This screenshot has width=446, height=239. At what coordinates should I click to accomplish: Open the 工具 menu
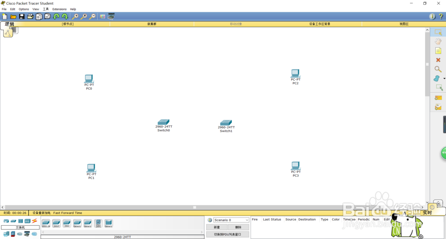pos(46,9)
